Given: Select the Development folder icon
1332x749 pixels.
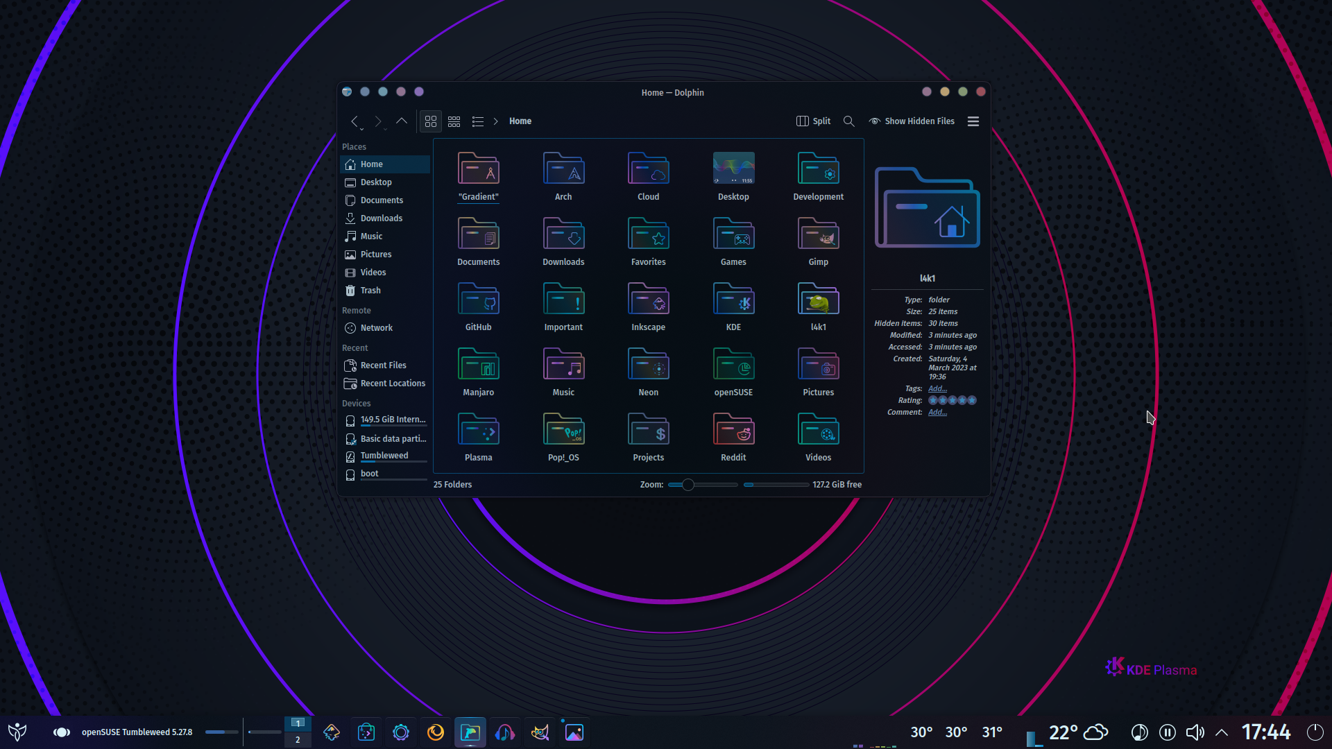Looking at the screenshot, I should click(819, 169).
